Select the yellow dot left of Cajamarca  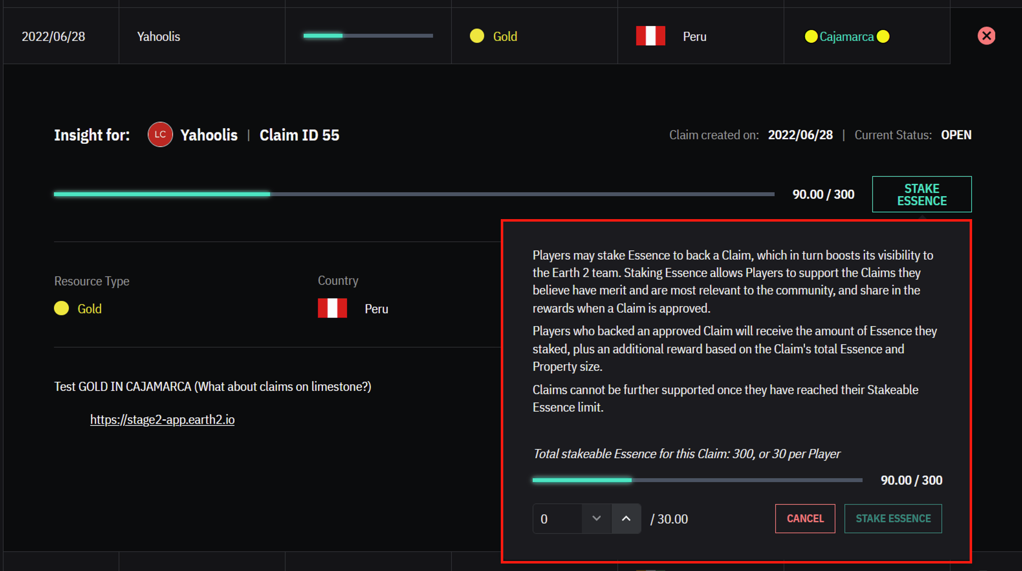tap(811, 36)
